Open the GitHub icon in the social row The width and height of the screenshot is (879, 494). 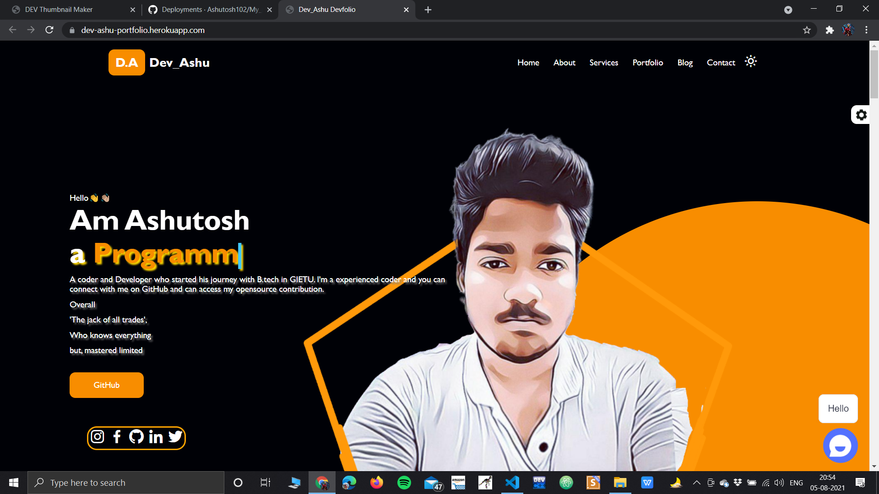[136, 437]
